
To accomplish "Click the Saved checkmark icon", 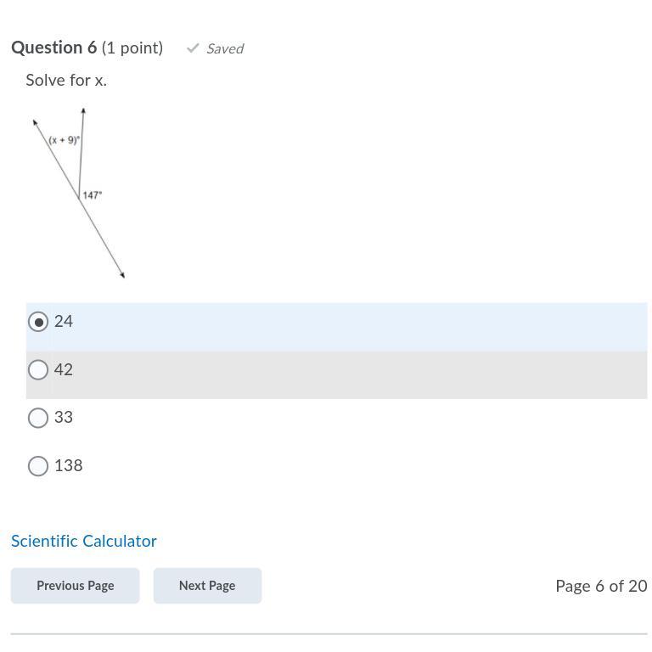I will [x=193, y=48].
